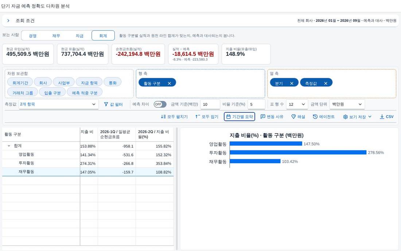Edit the 금액 기준(백만) input field
This screenshot has width=401, height=251.
[210, 104]
